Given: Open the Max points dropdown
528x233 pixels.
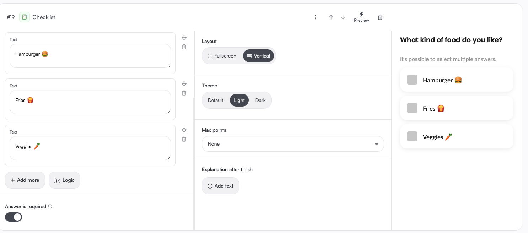Looking at the screenshot, I should coord(293,144).
